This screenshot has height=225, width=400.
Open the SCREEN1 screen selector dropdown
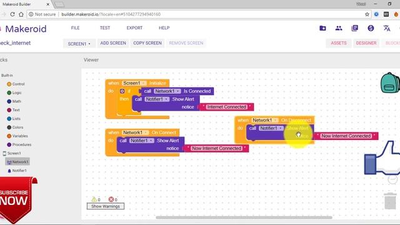(79, 44)
